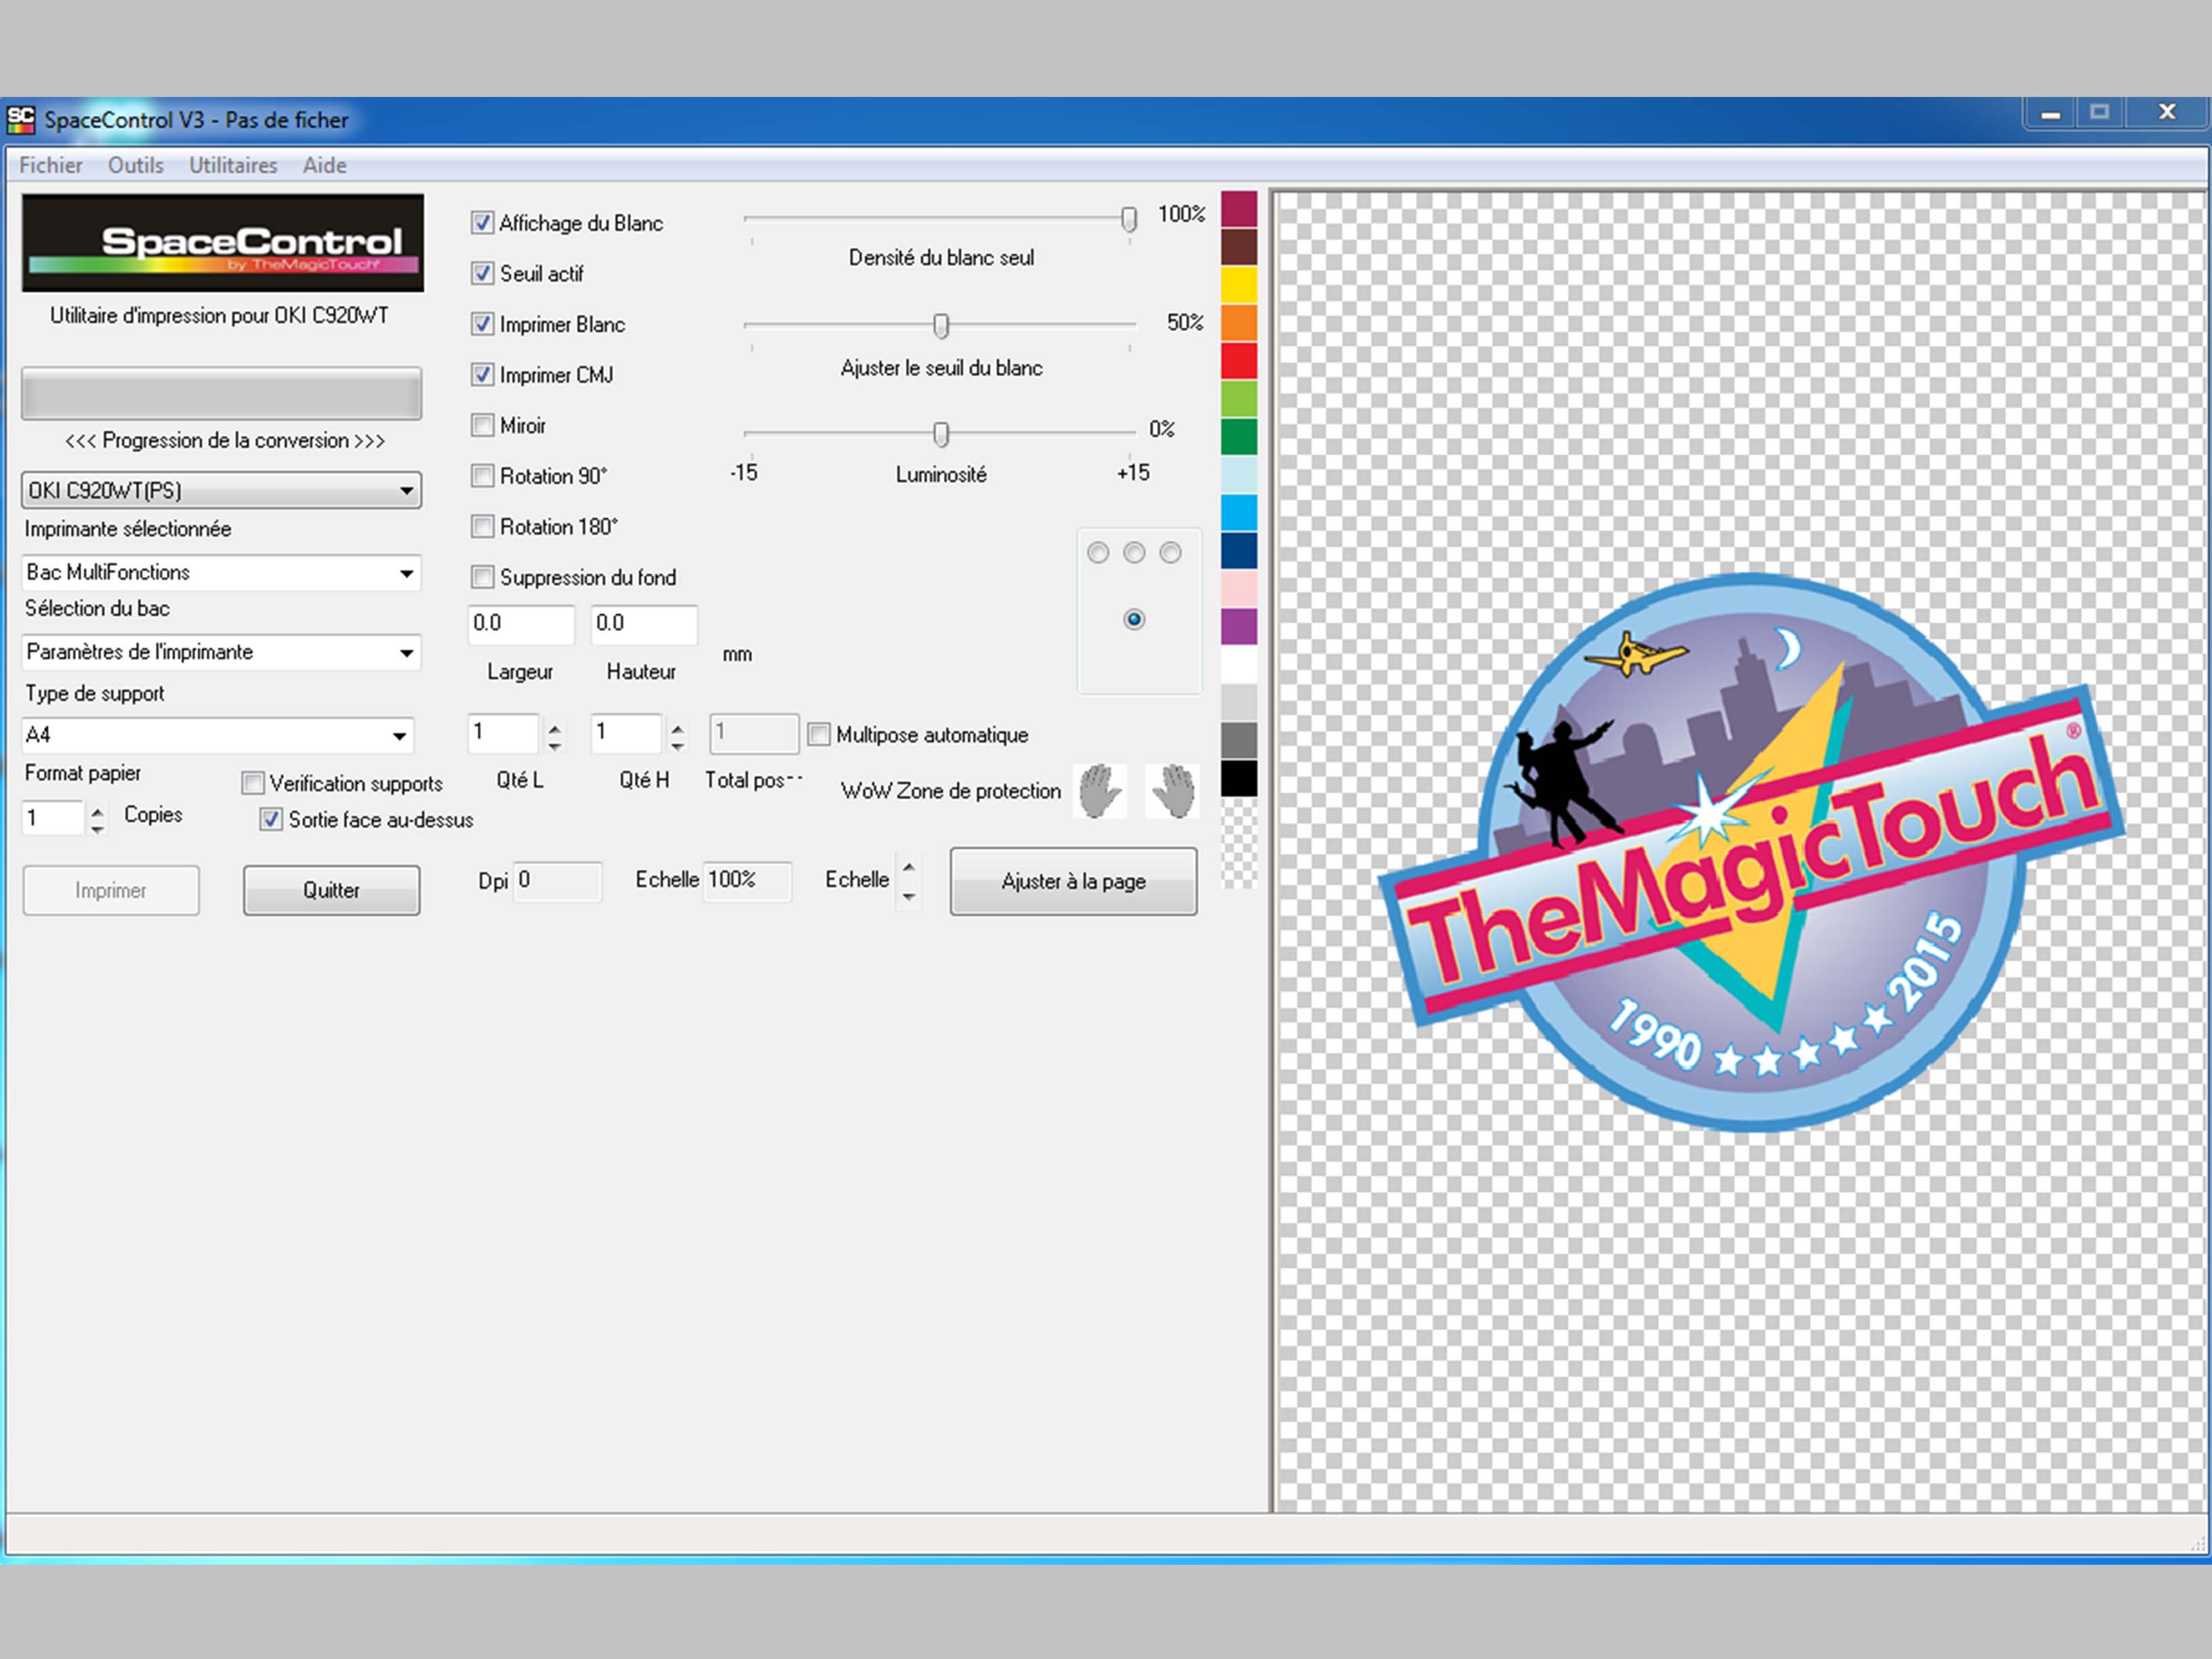Uncheck Seuil actif
The width and height of the screenshot is (2212, 1659).
[x=482, y=273]
